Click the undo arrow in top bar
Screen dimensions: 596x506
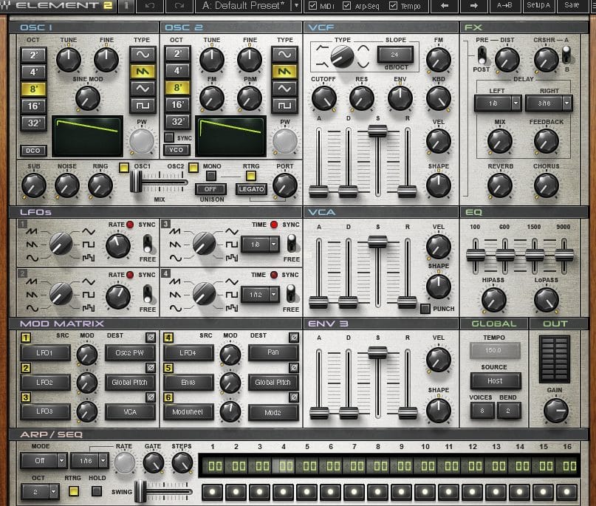point(151,6)
